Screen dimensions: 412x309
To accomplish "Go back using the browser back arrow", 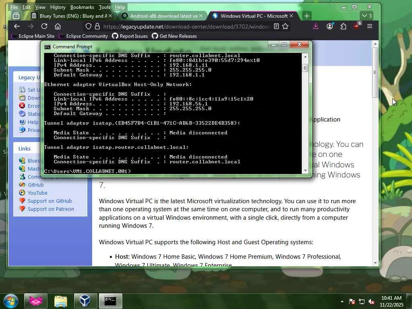I will 17,26.
